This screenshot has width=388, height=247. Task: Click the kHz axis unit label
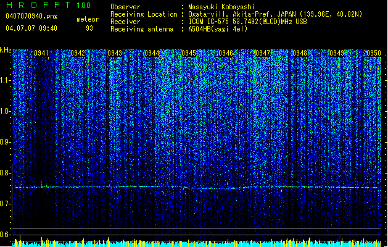tap(6, 50)
